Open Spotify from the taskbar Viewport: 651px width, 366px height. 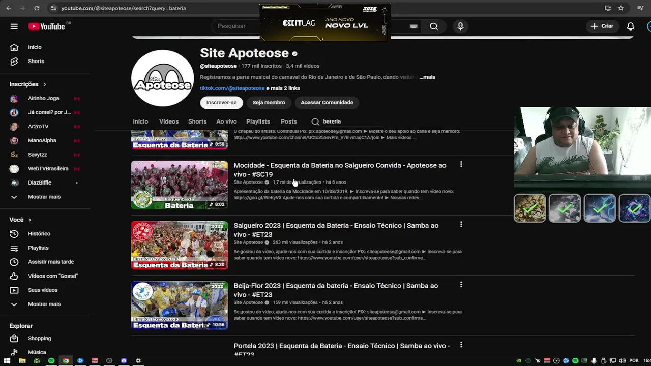coord(51,361)
